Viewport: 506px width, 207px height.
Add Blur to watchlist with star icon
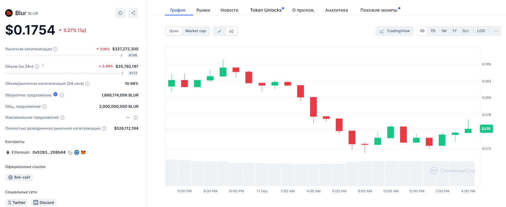pos(120,13)
